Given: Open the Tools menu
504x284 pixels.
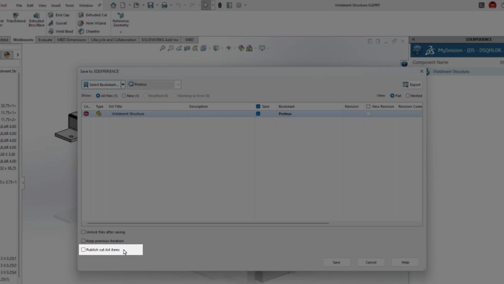Looking at the screenshot, I should click(x=69, y=5).
